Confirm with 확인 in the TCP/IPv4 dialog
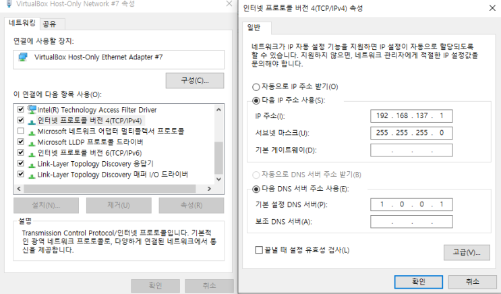 [x=419, y=282]
